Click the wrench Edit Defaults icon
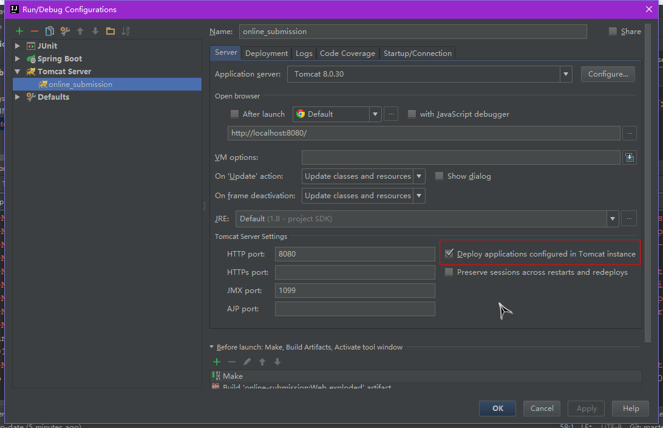This screenshot has width=663, height=428. coord(65,31)
